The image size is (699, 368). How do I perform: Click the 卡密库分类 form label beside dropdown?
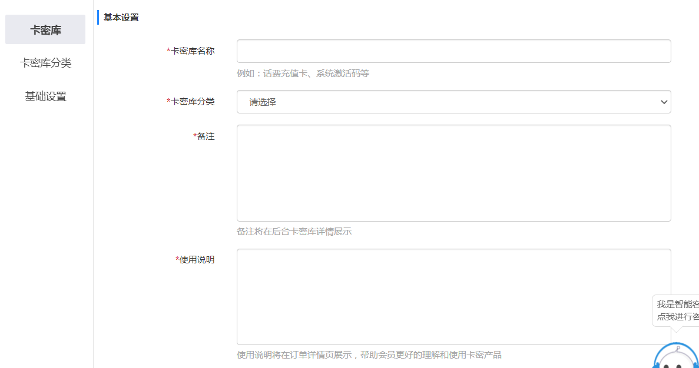point(193,102)
